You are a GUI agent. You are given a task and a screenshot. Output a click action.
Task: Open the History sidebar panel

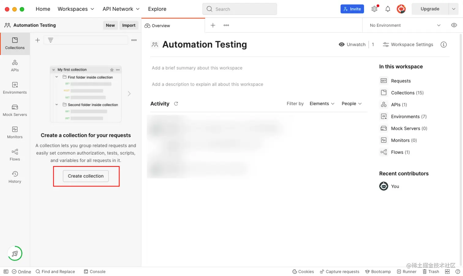point(15,178)
